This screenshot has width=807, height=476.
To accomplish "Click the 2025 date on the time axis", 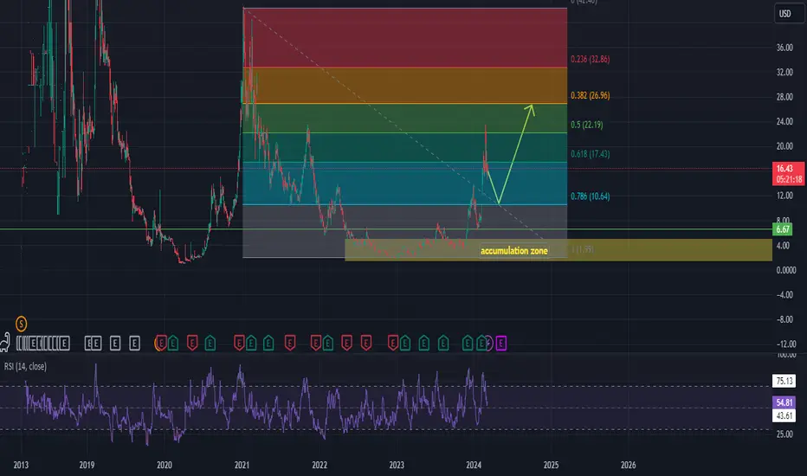I will [551, 465].
